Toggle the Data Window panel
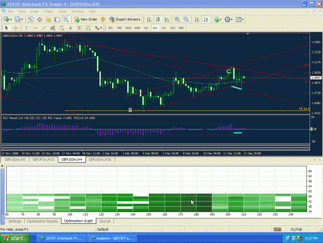This screenshot has width=323, height=243. tap(39, 19)
